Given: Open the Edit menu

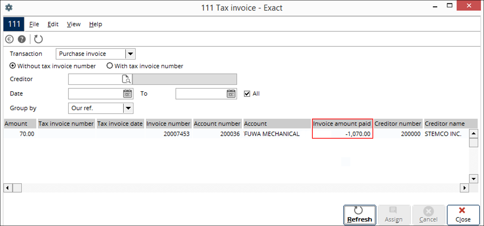Looking at the screenshot, I should coord(53,24).
